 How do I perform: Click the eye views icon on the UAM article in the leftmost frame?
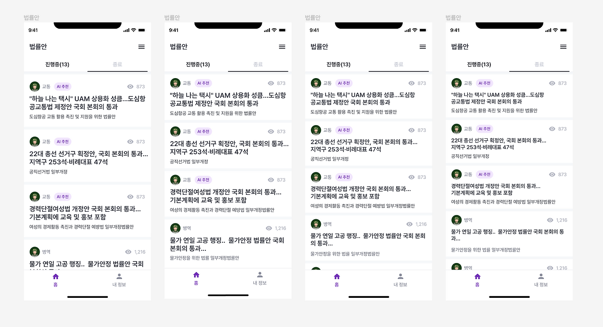[130, 87]
